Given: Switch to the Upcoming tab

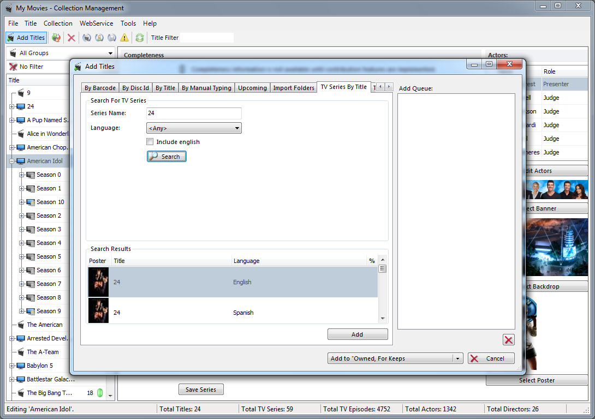Looking at the screenshot, I should (252, 88).
